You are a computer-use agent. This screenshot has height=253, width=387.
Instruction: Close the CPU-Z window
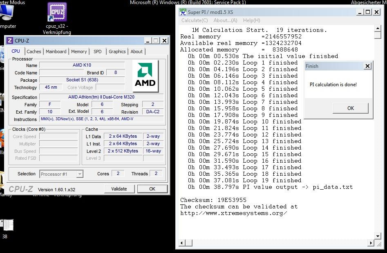[165, 41]
